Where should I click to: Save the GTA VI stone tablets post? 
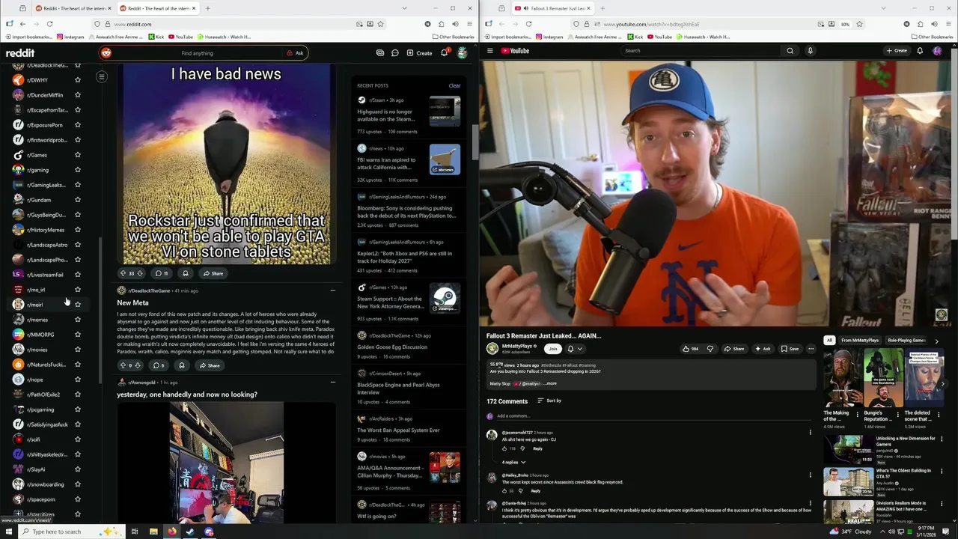[x=186, y=273]
